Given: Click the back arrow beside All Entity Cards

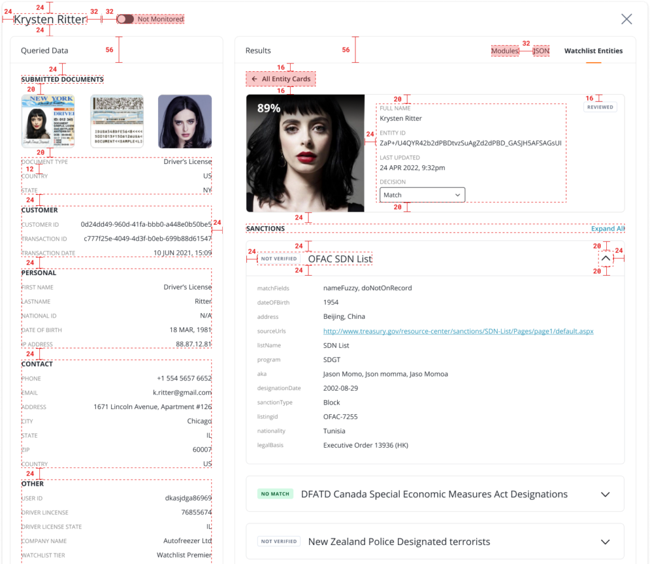Looking at the screenshot, I should click(x=255, y=79).
